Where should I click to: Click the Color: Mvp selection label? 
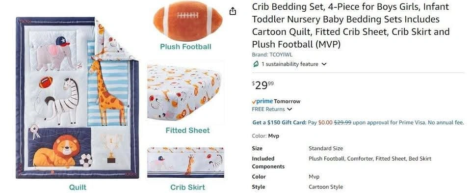pyautogui.click(x=265, y=136)
